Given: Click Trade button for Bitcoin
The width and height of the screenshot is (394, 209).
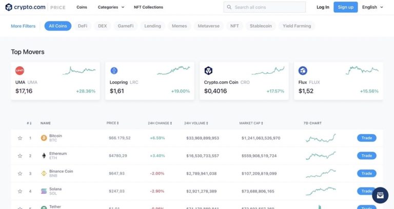Looking at the screenshot, I should point(367,138).
